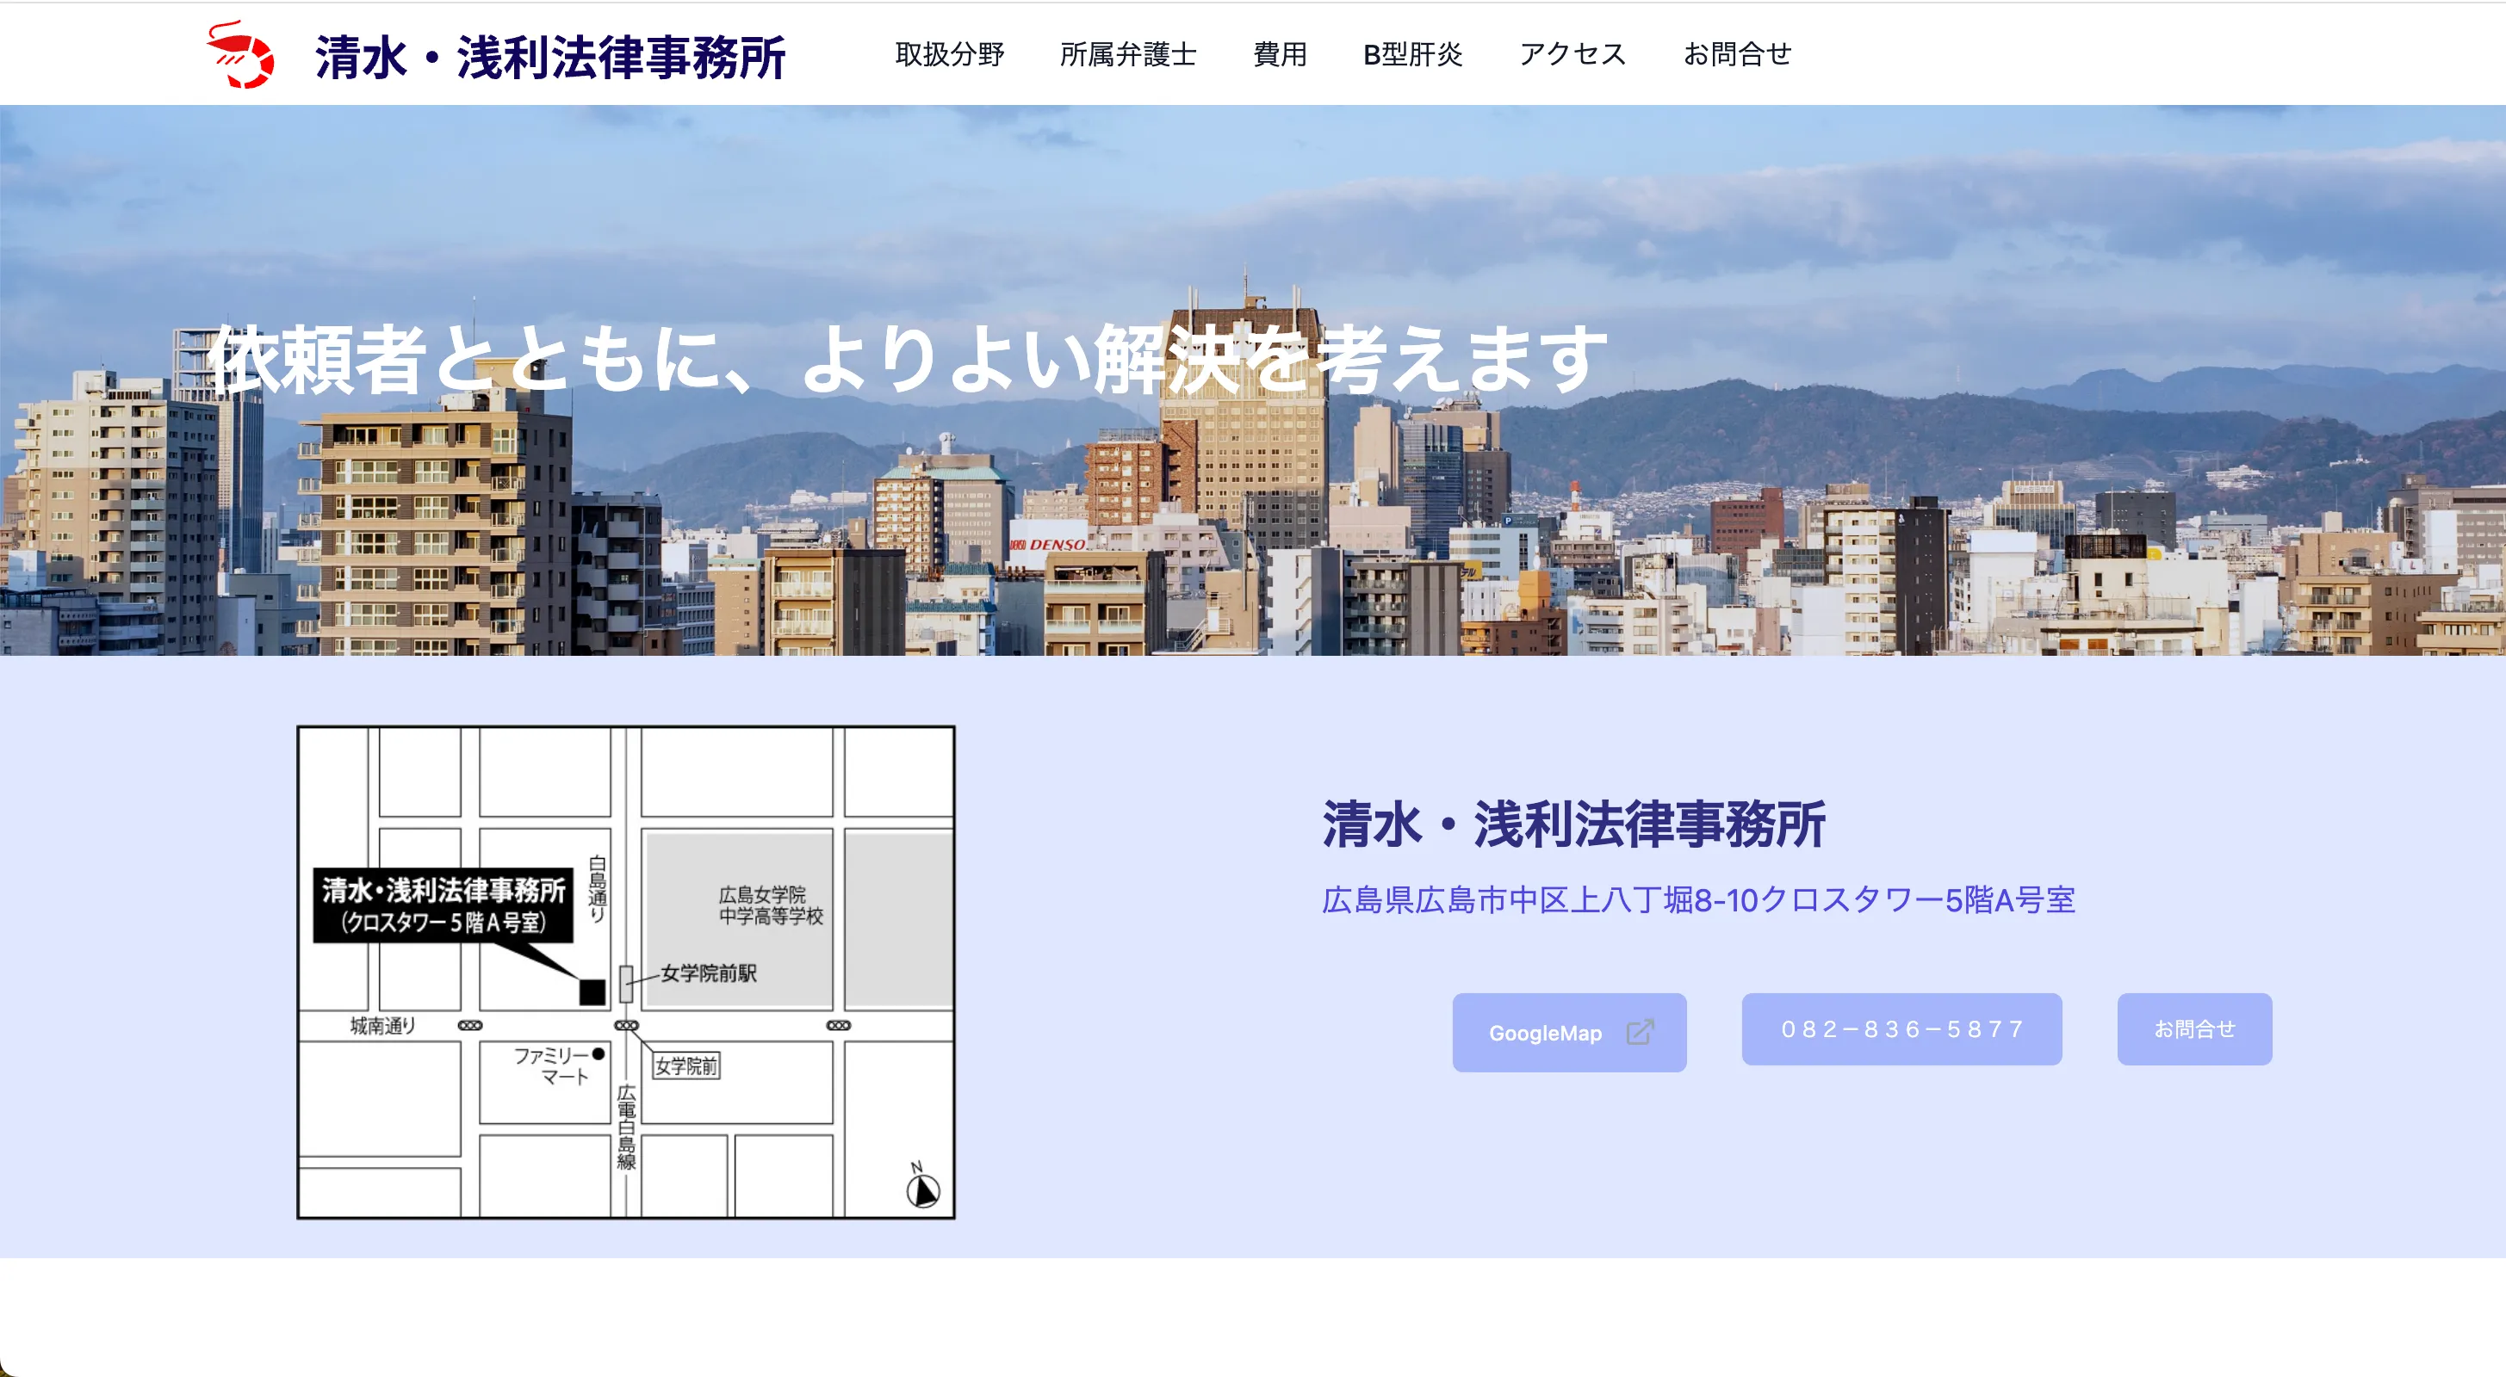The height and width of the screenshot is (1377, 2506).
Task: Click the north compass icon on the map
Action: pyautogui.click(x=922, y=1185)
